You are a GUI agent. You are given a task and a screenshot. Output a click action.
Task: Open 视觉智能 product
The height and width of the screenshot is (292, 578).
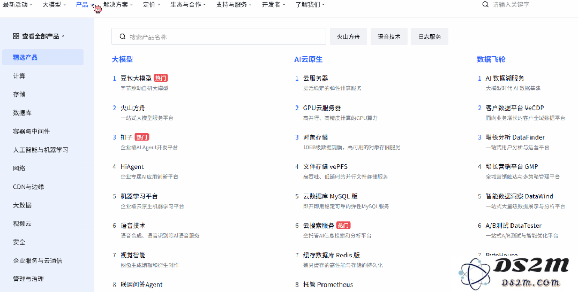(133, 255)
